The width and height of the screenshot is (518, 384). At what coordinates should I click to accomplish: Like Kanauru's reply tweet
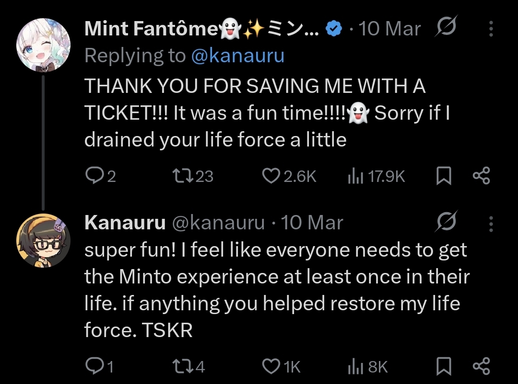click(271, 367)
